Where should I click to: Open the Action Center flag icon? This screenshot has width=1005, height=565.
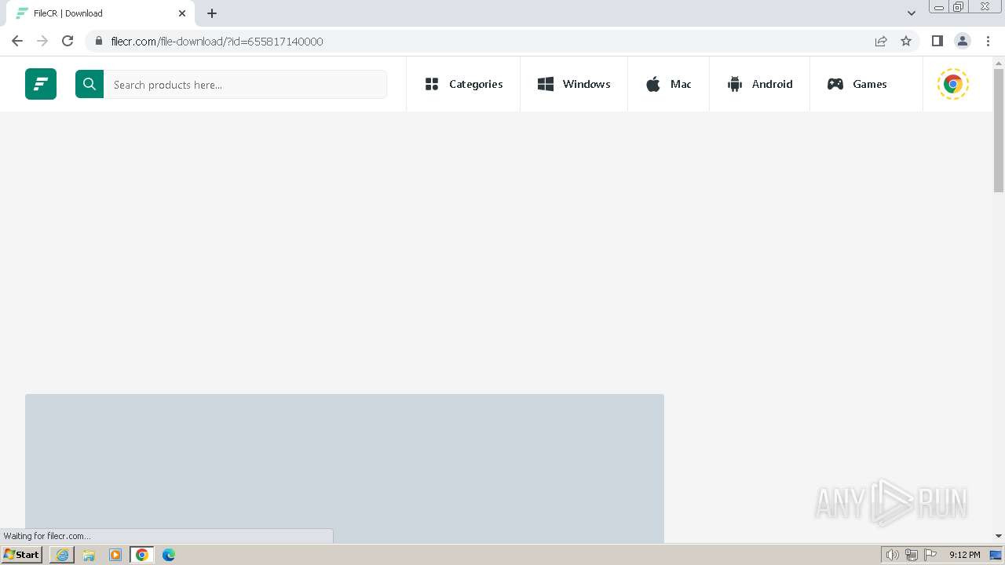(930, 555)
